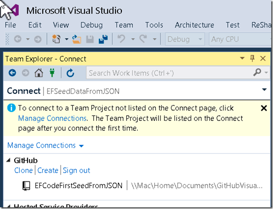Select the EFCodeFirstSeedFromJSON repository

(79, 186)
